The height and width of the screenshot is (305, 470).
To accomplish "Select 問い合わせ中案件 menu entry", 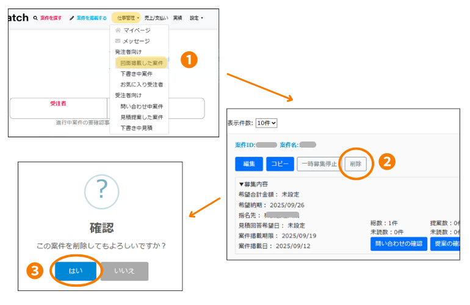I will point(142,106).
